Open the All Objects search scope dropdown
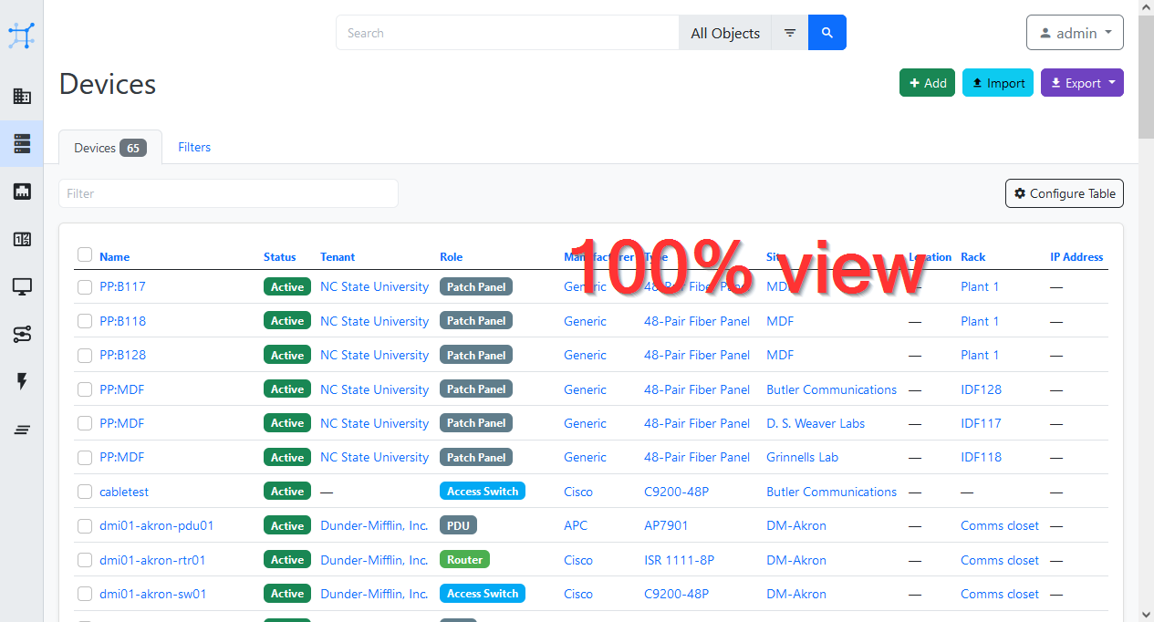This screenshot has height=622, width=1154. pos(724,32)
